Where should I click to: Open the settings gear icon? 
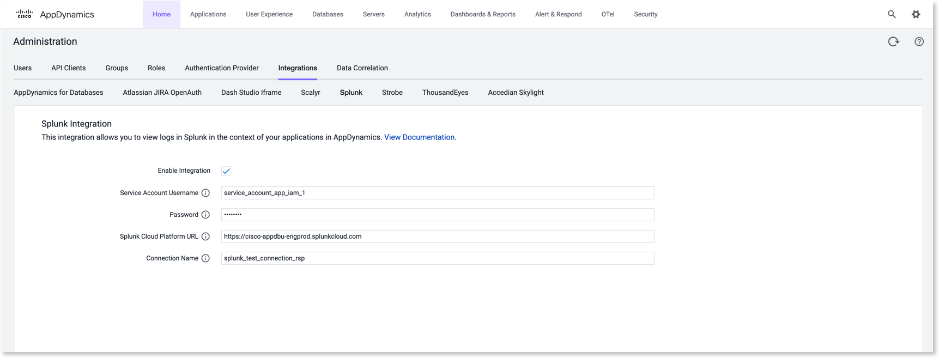pos(916,14)
